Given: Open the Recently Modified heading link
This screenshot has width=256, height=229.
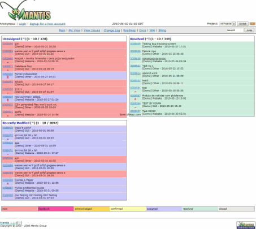Looking at the screenshot, I should pyautogui.click(x=16, y=123).
